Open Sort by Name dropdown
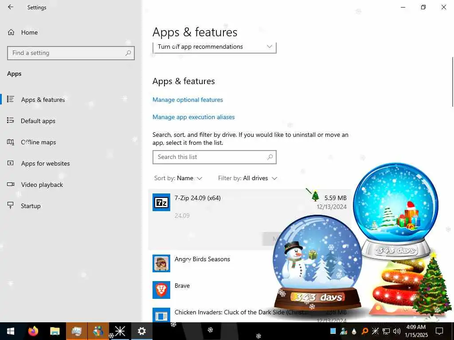This screenshot has width=454, height=340. 178,178
